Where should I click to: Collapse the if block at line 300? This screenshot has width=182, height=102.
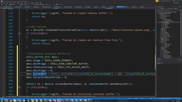[19, 88]
